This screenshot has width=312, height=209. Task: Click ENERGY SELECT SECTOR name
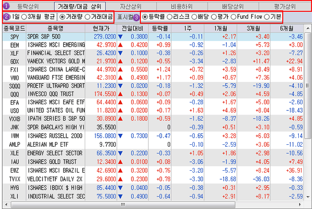[x=55, y=153]
